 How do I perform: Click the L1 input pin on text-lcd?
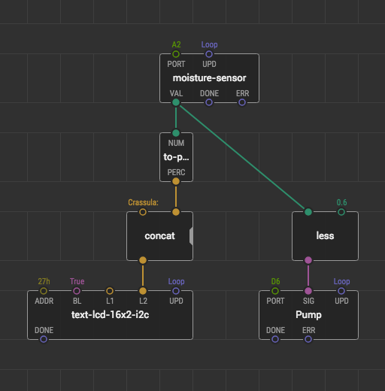pyautogui.click(x=110, y=291)
